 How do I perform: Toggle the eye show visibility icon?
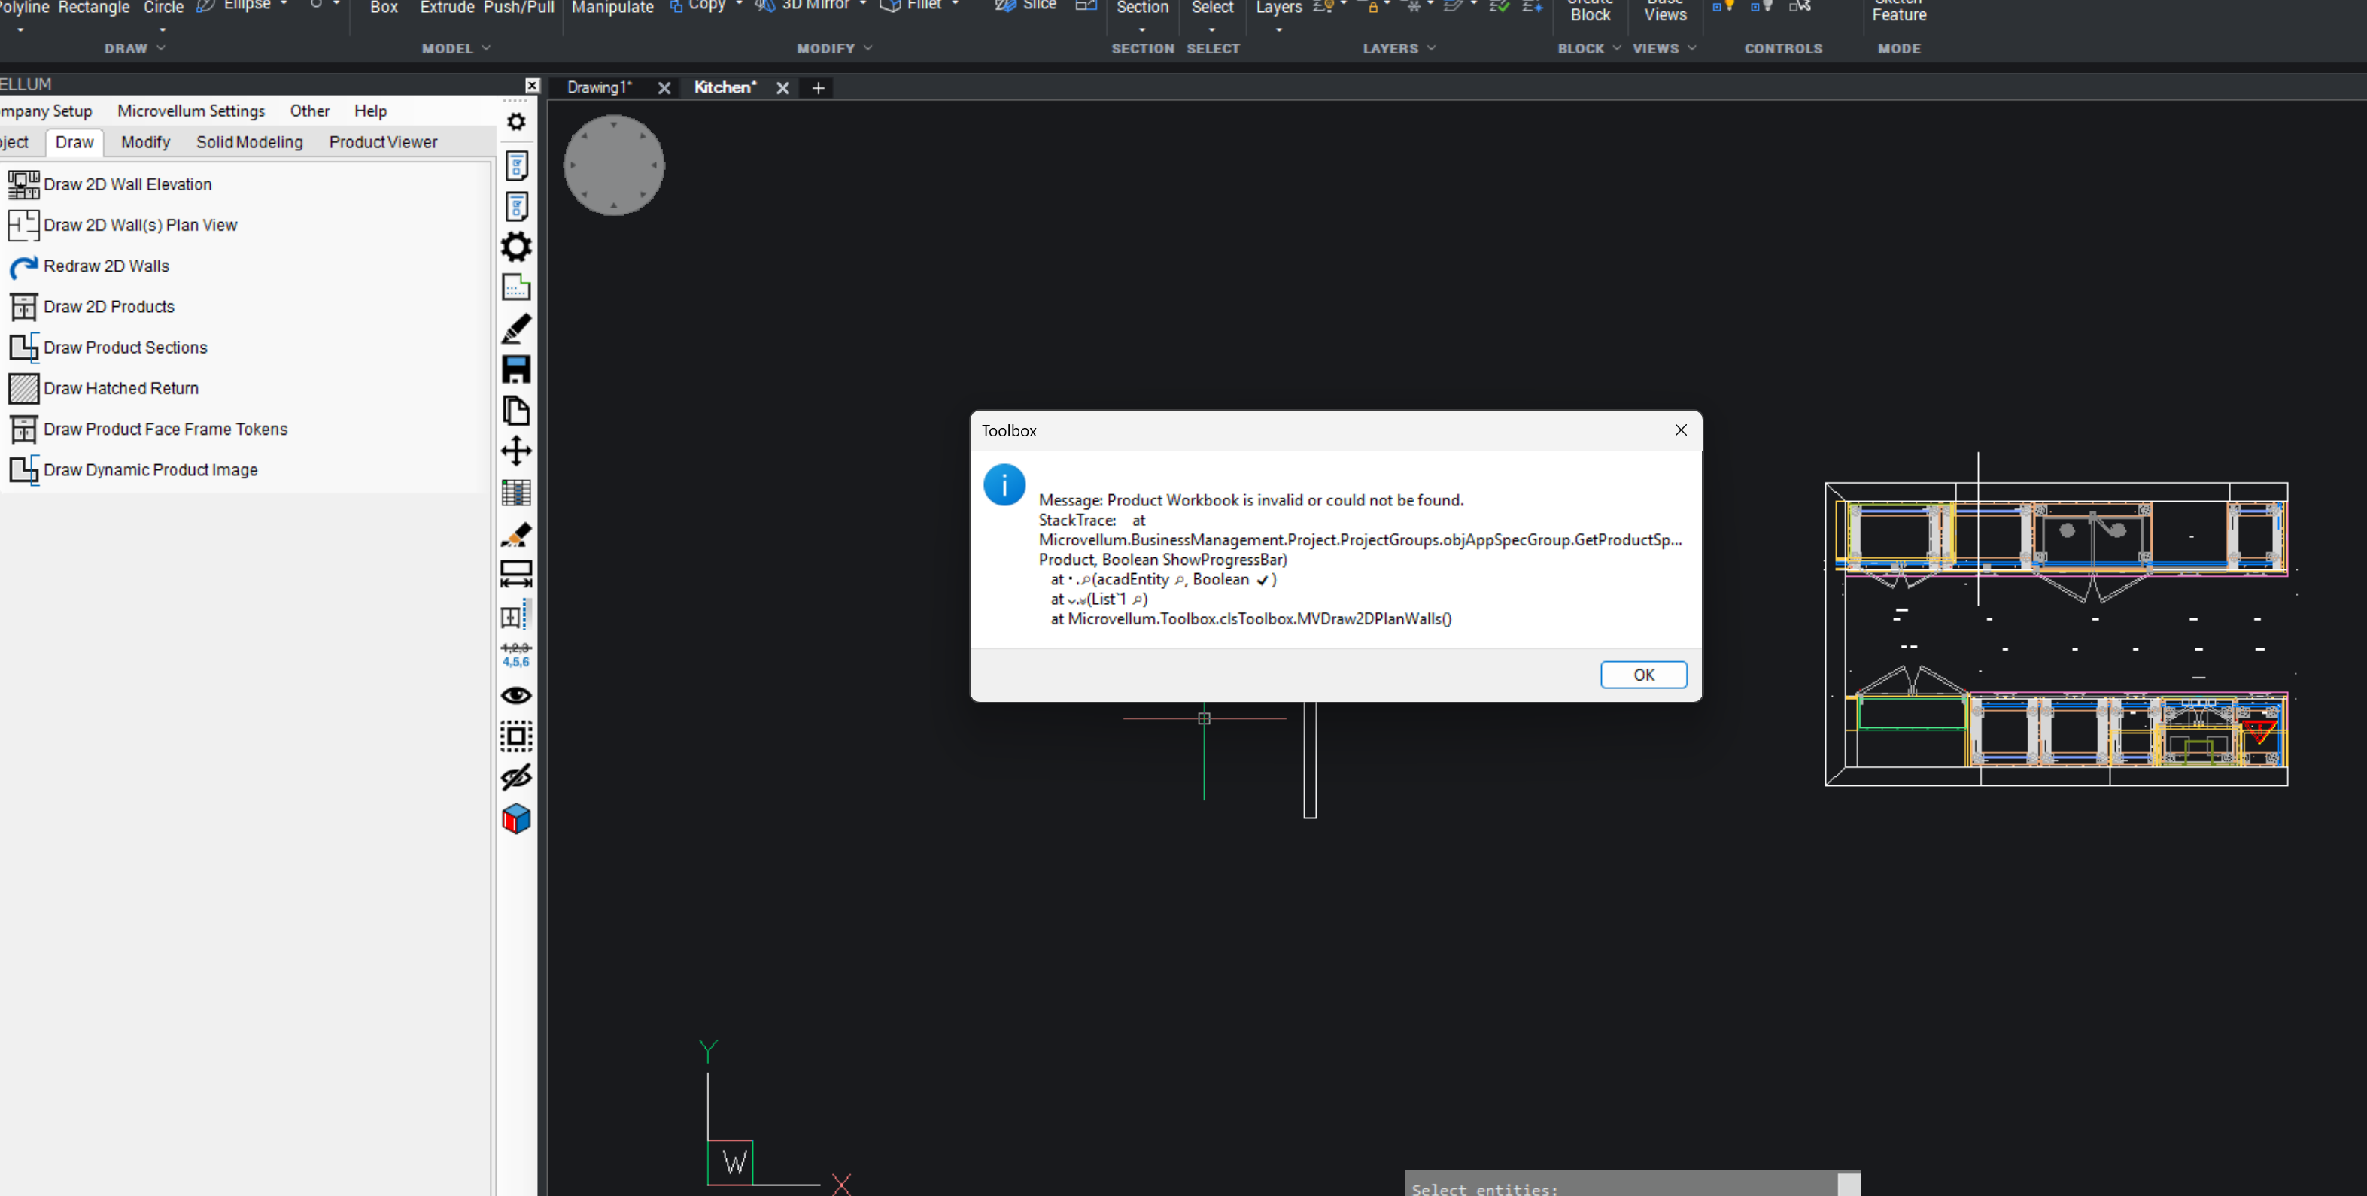click(x=516, y=695)
